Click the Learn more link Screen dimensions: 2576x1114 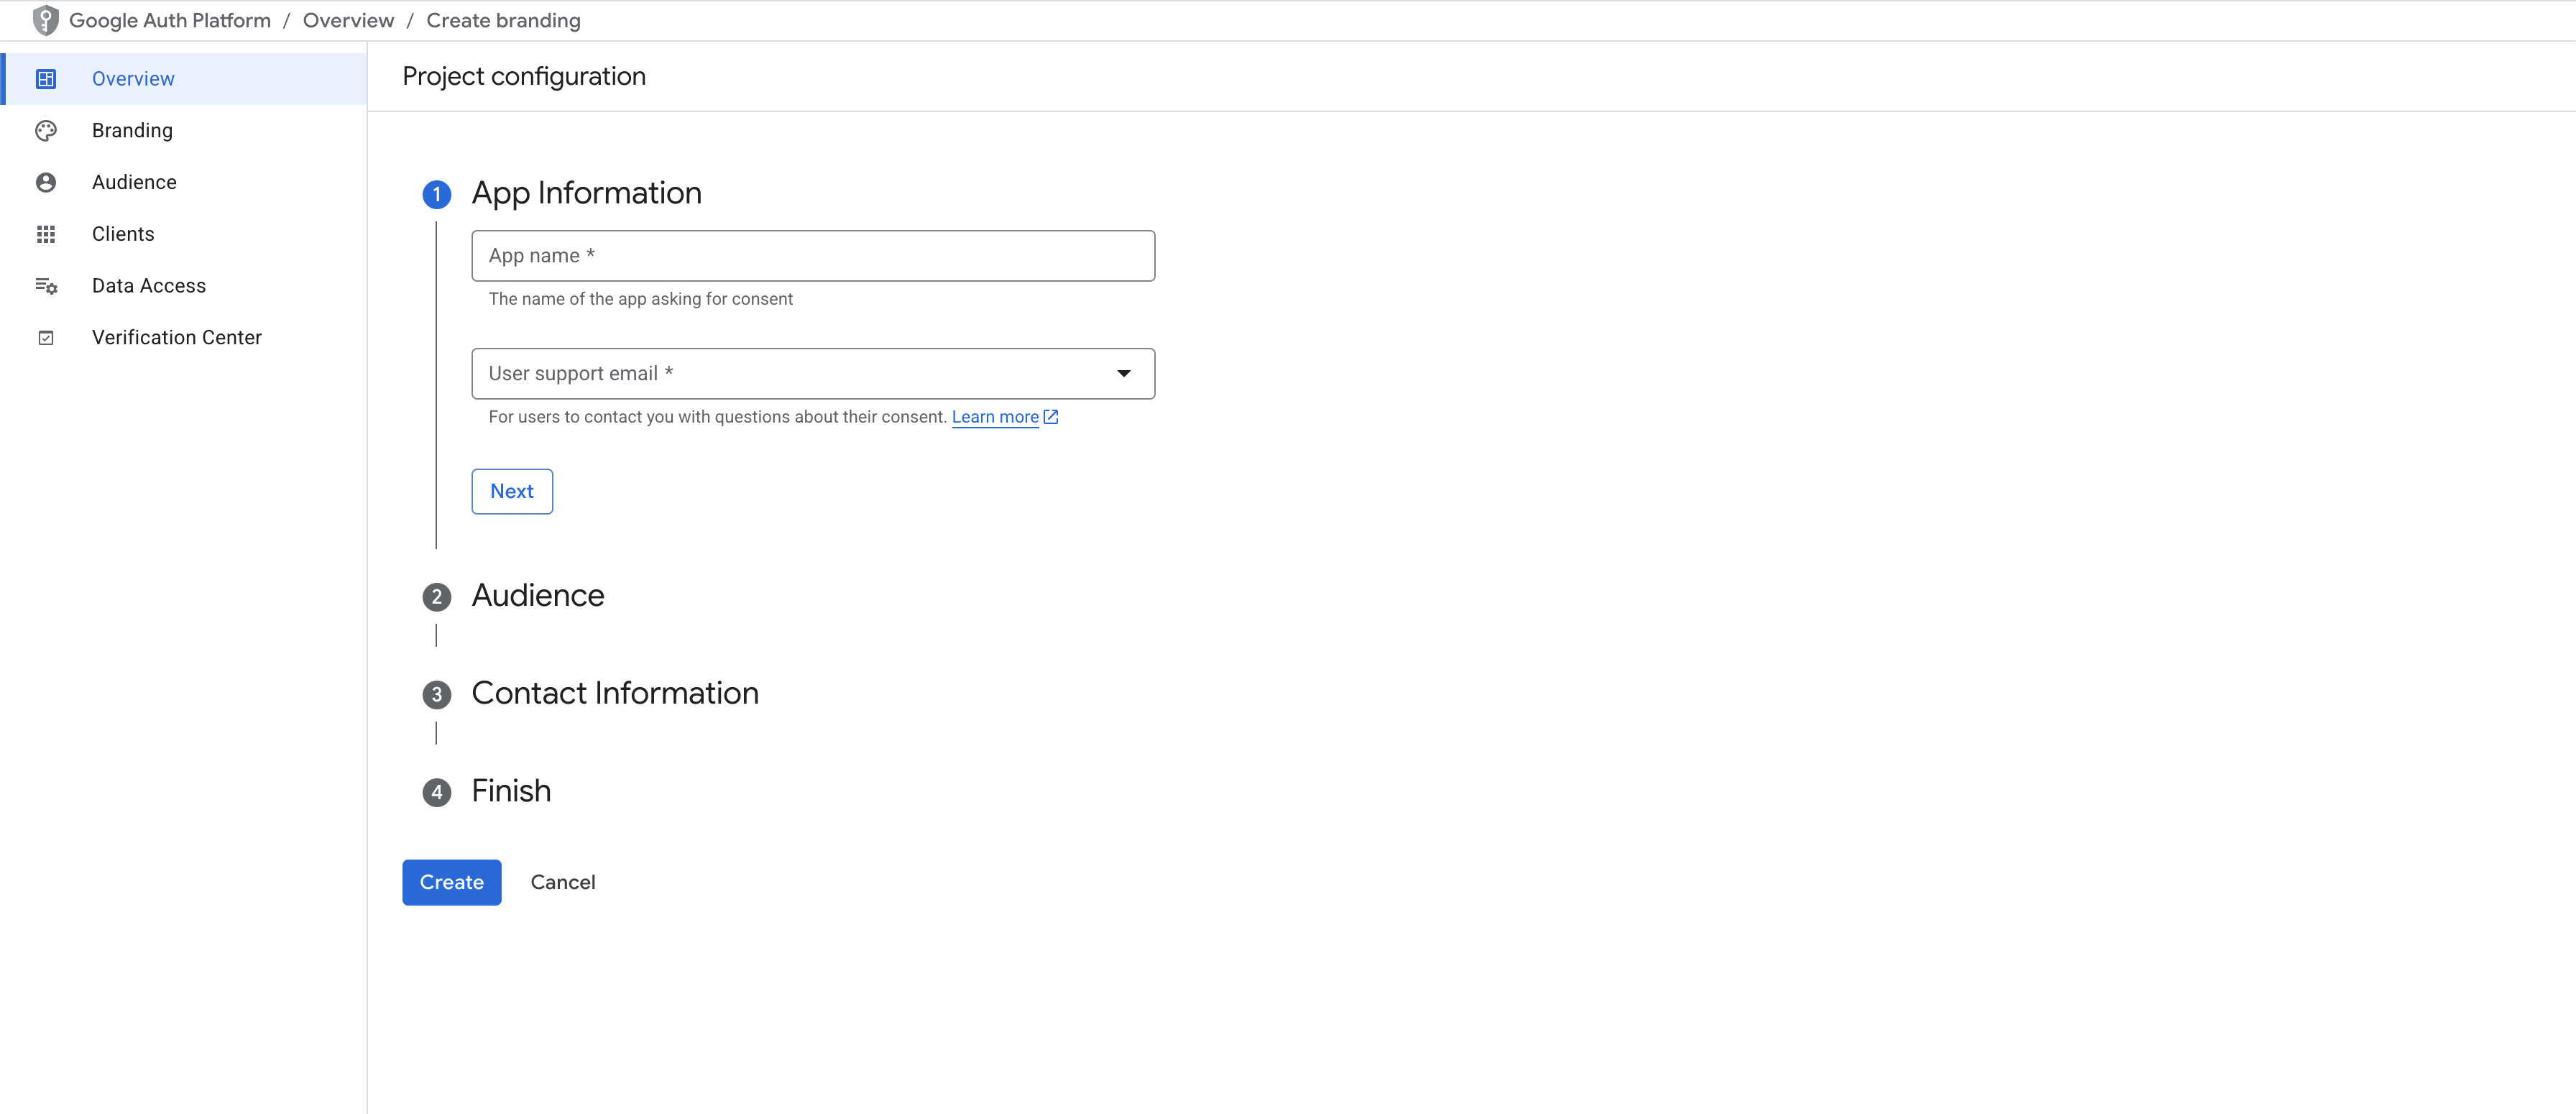(996, 417)
